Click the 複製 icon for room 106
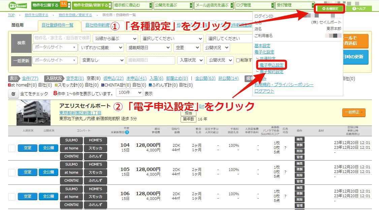This screenshot has width=379, height=210. point(299,194)
